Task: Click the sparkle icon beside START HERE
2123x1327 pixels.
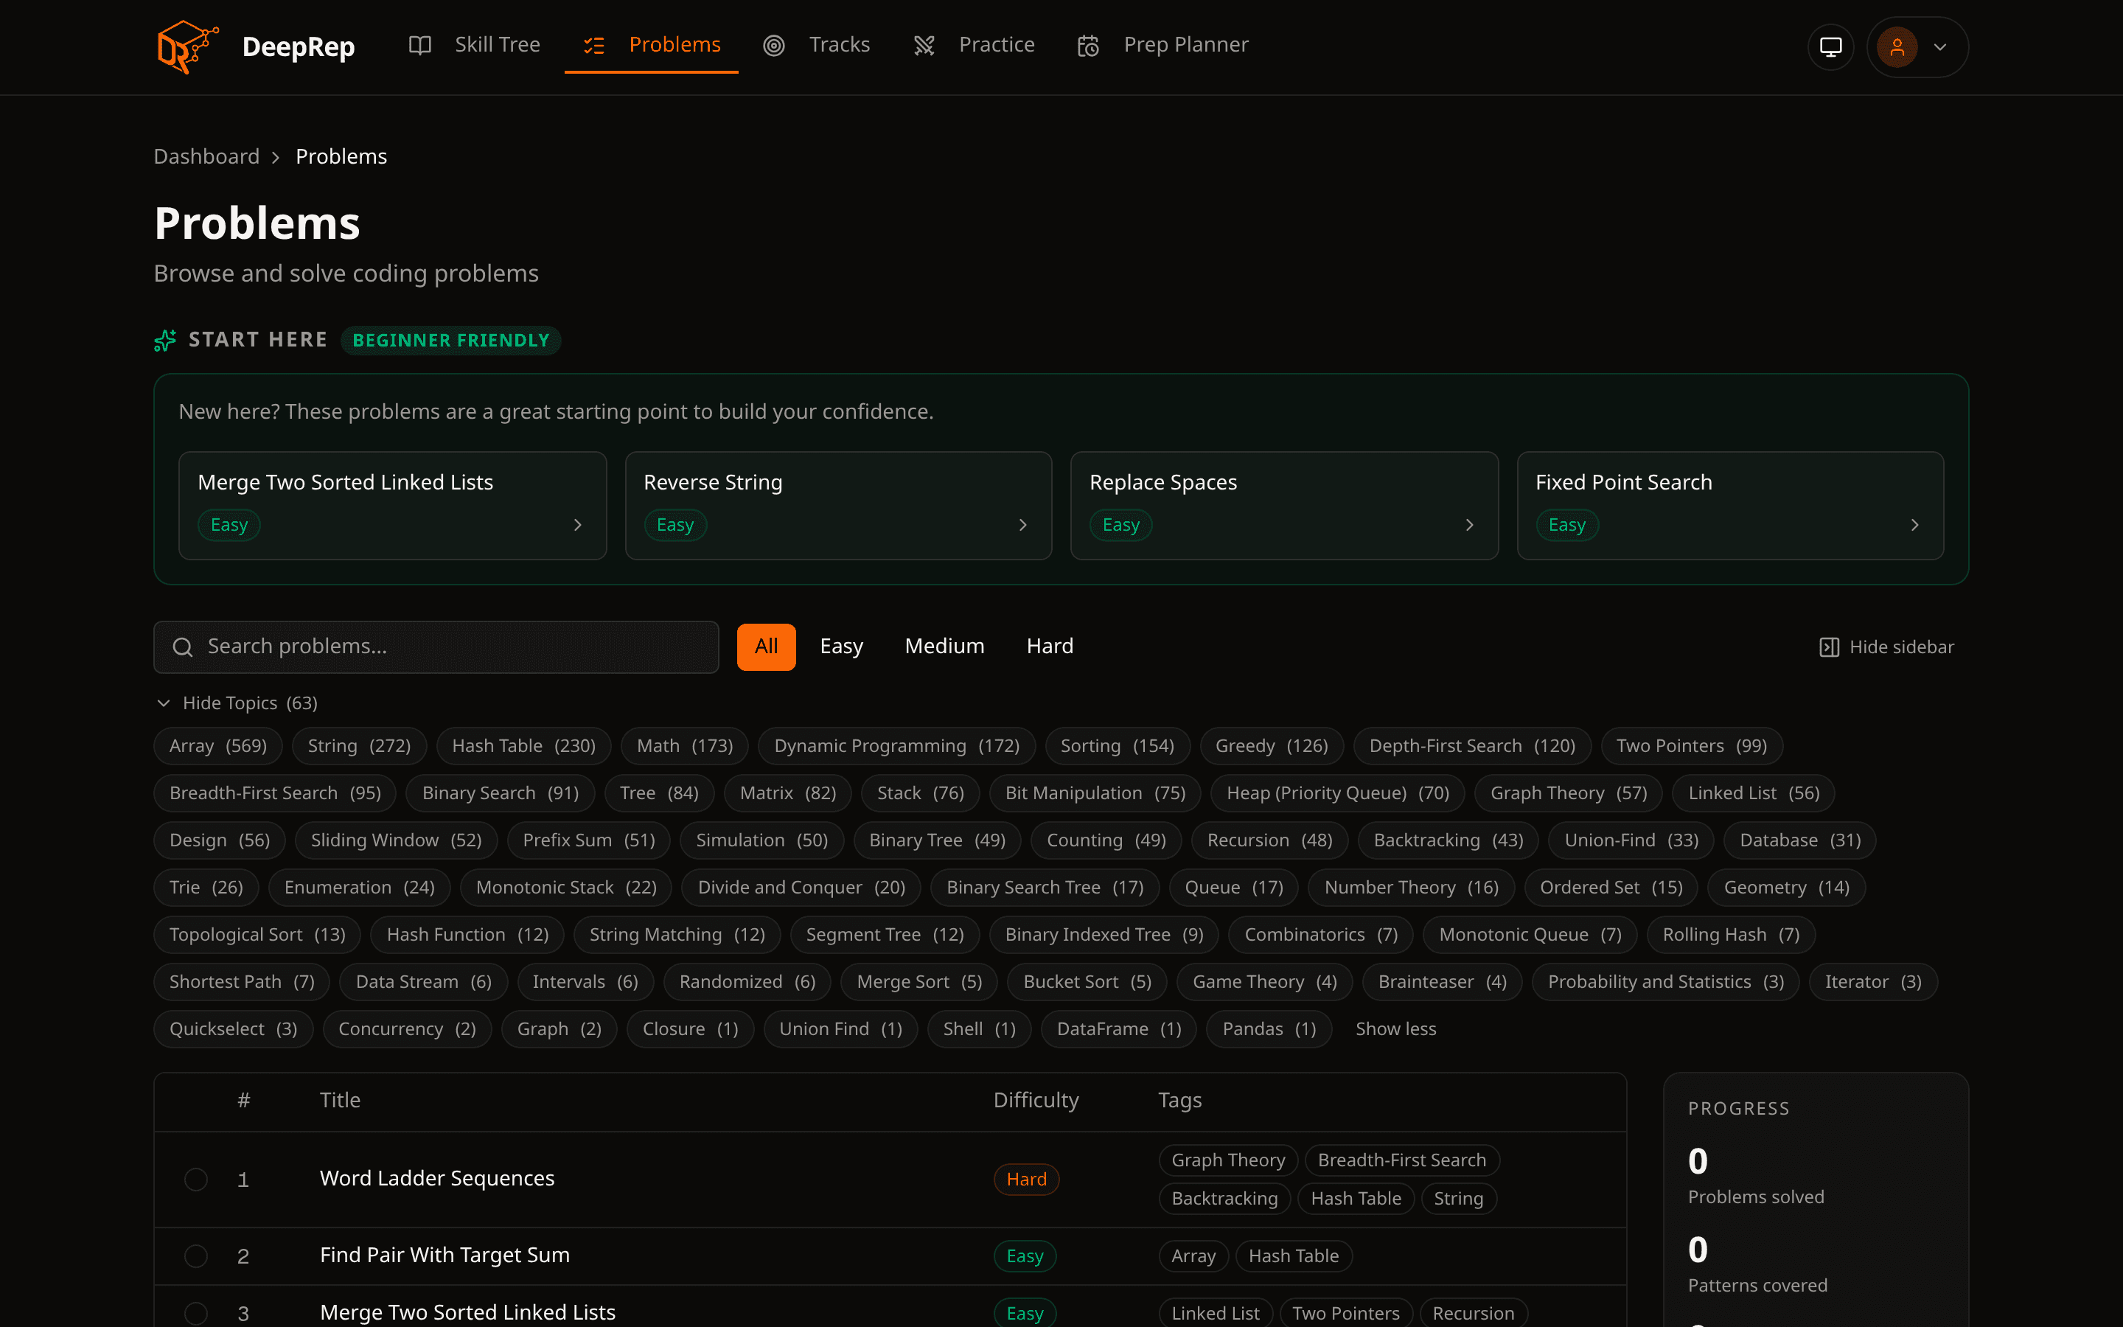Action: click(165, 341)
